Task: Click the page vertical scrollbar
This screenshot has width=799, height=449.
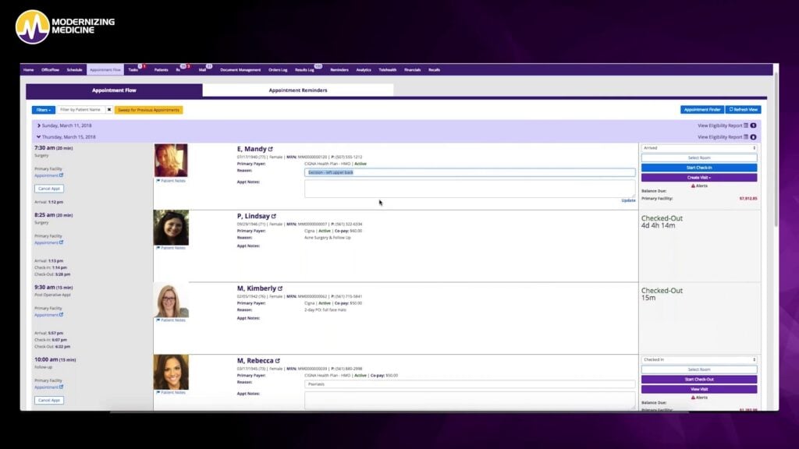Action: coord(776,150)
